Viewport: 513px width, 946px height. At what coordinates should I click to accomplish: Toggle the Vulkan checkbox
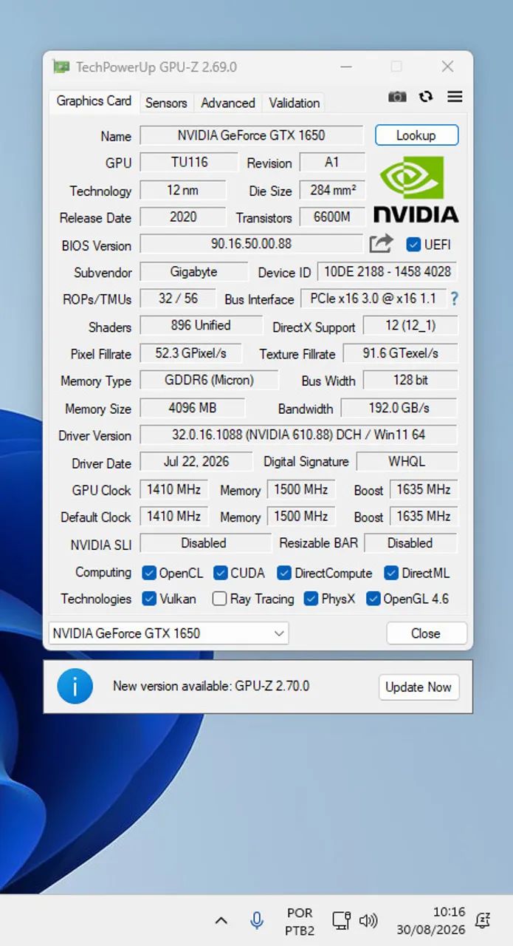(x=149, y=599)
